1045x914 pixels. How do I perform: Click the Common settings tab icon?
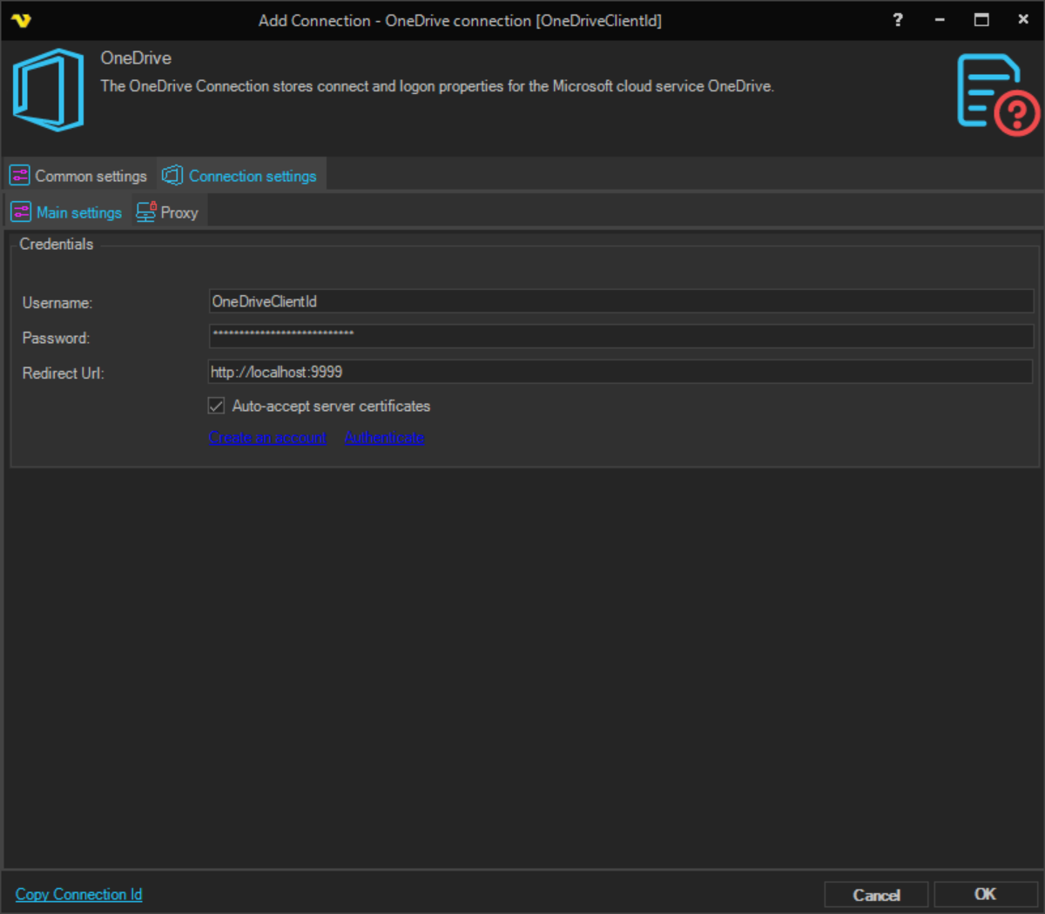pyautogui.click(x=20, y=176)
